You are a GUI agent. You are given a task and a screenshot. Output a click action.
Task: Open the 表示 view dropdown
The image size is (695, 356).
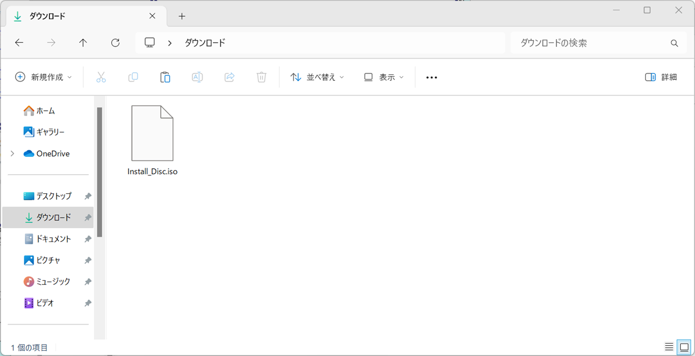click(384, 77)
